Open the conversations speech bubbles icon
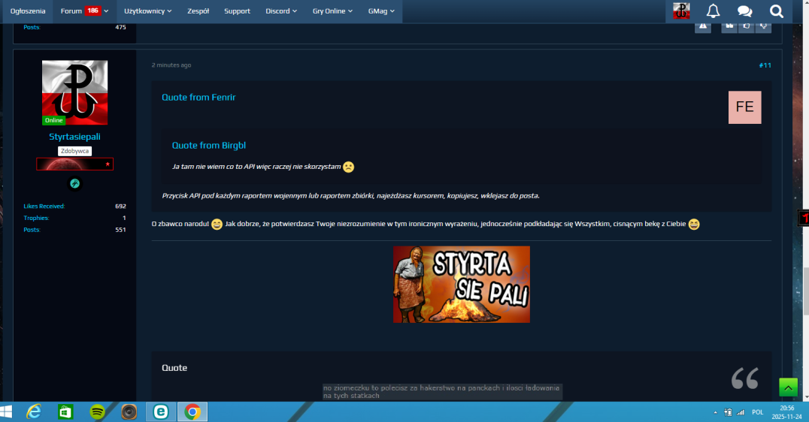 point(744,11)
